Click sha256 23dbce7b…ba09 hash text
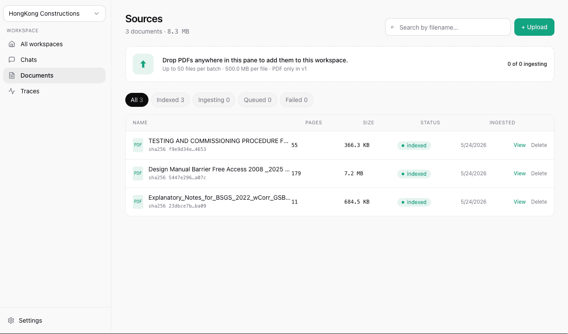This screenshot has width=568, height=334. tap(177, 206)
